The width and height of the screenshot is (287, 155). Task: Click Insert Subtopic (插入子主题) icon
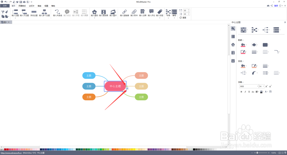pos(24,12)
